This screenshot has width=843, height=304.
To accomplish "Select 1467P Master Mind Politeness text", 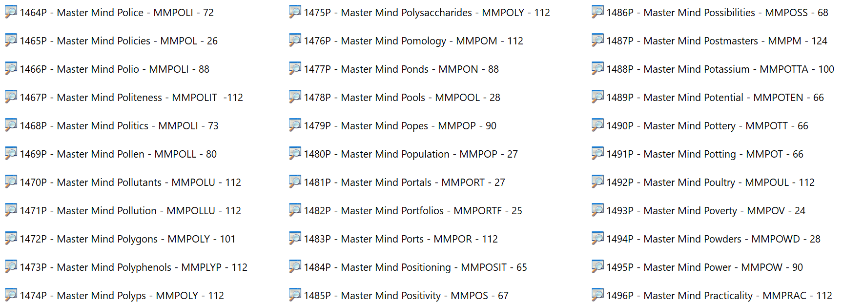I will [131, 98].
